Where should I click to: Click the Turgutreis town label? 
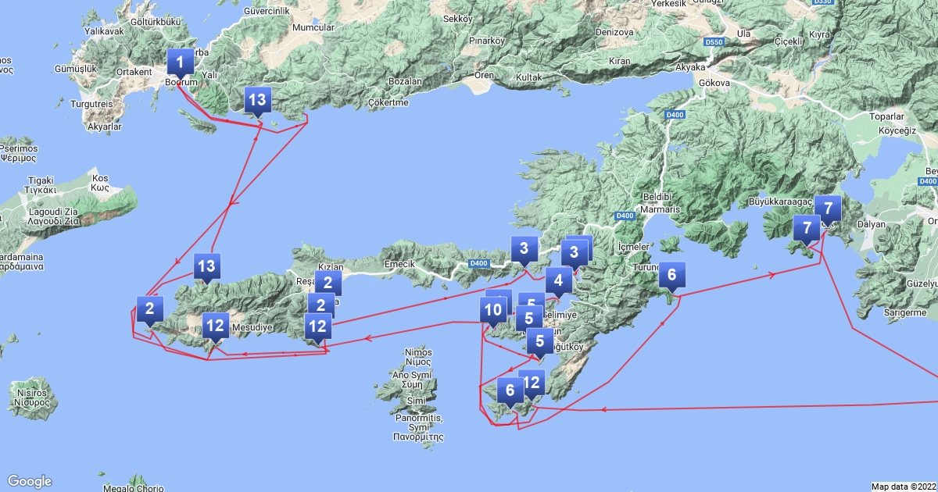92,104
